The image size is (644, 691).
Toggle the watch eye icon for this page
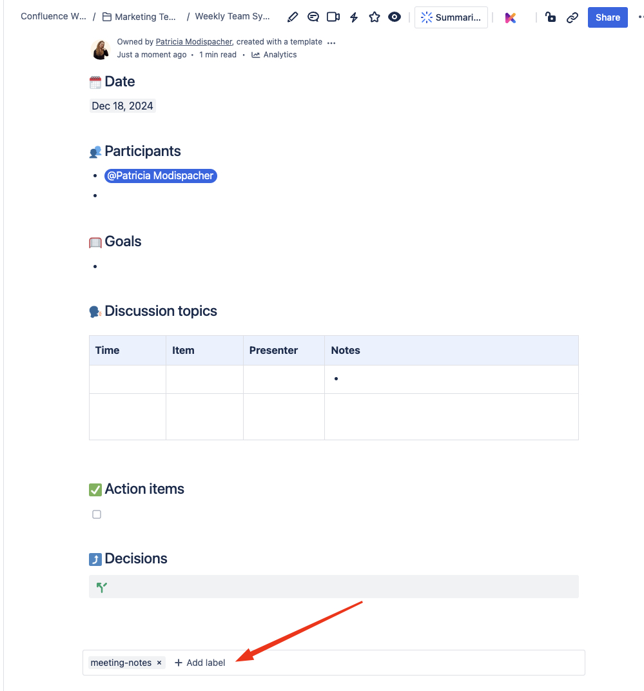pos(395,17)
